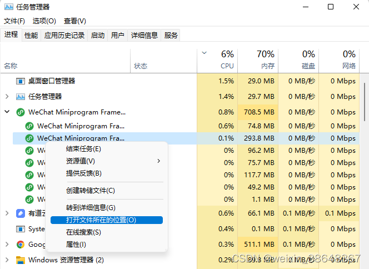Open the 查看(V) menu

(75, 21)
